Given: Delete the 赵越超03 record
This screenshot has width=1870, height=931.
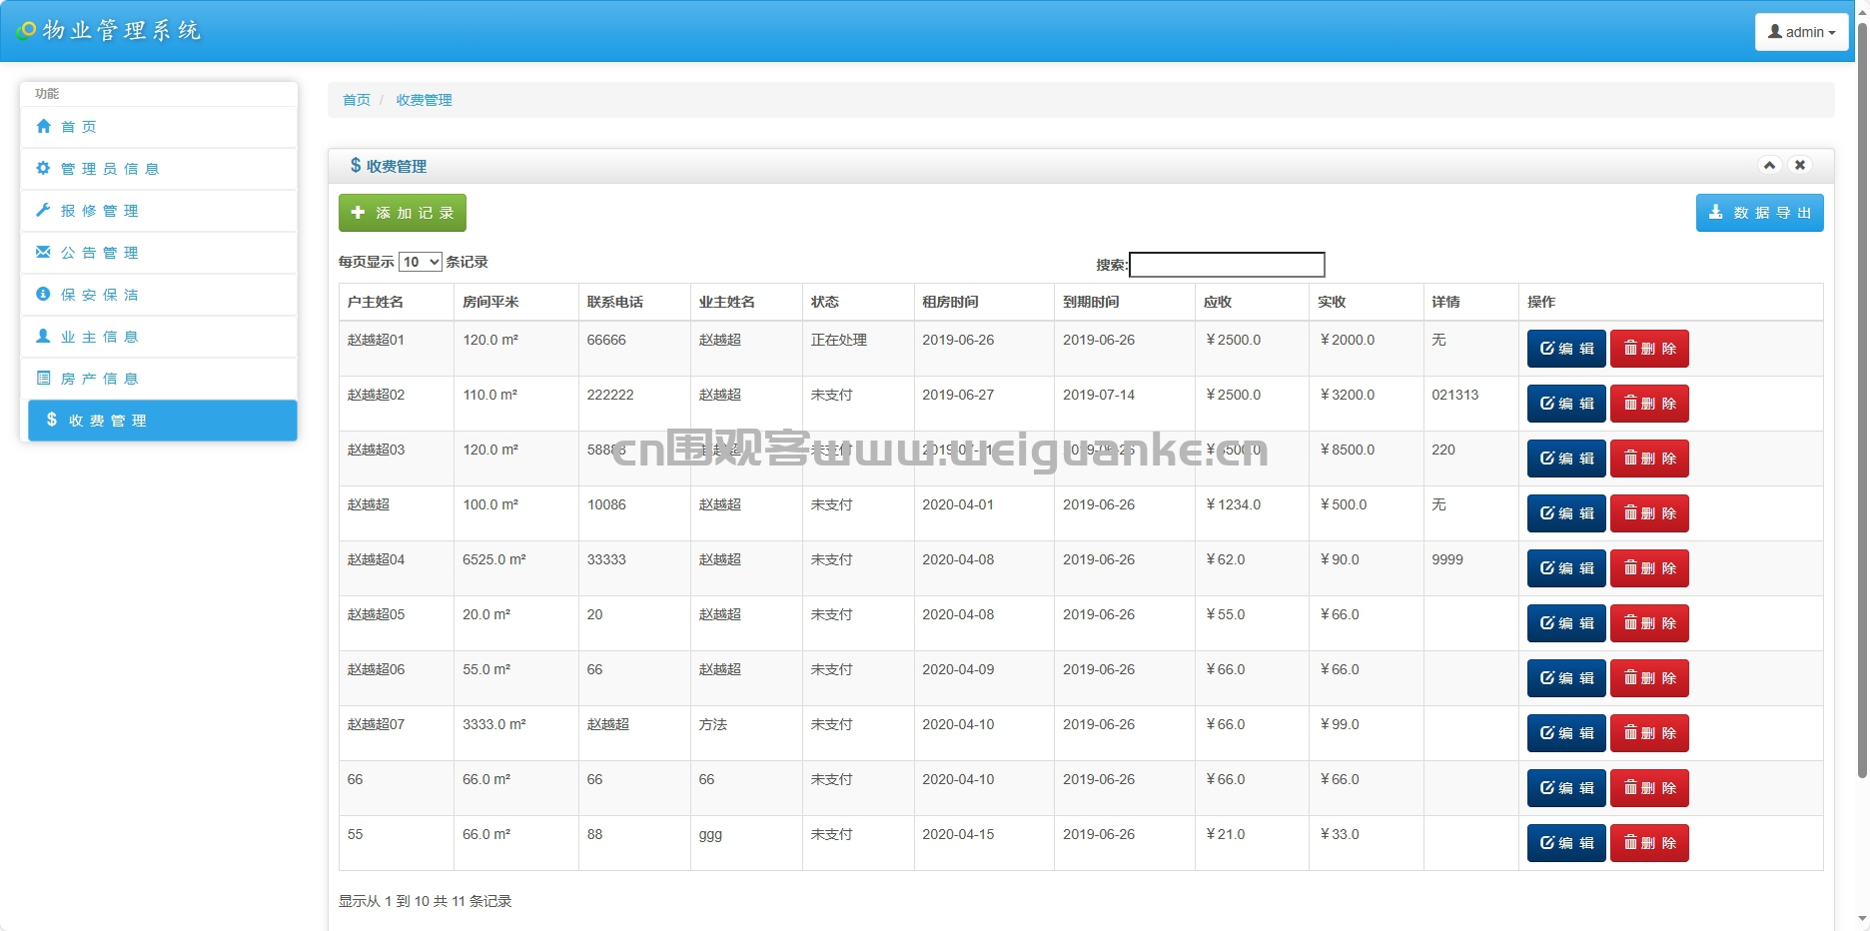Looking at the screenshot, I should tap(1649, 459).
